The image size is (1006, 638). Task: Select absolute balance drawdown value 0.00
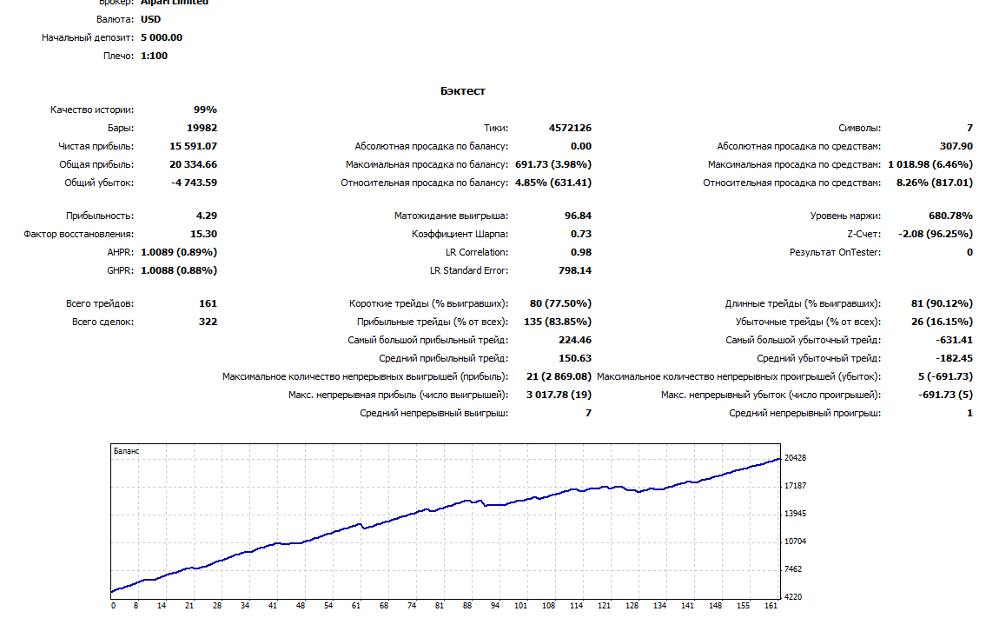(581, 146)
